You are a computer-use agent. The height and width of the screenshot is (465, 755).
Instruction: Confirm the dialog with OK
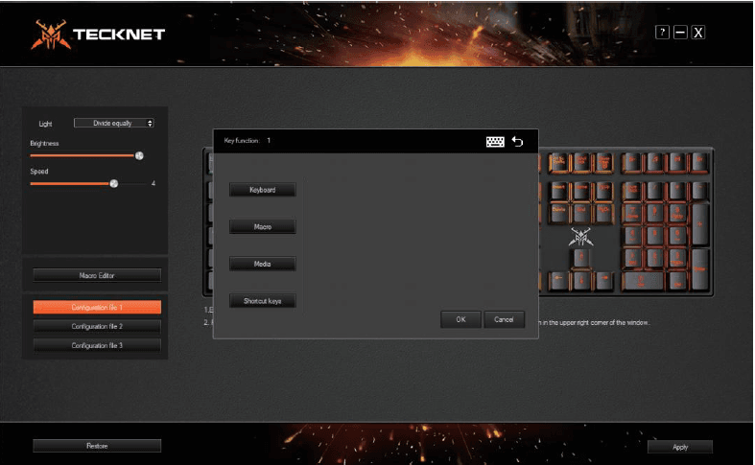tap(460, 319)
